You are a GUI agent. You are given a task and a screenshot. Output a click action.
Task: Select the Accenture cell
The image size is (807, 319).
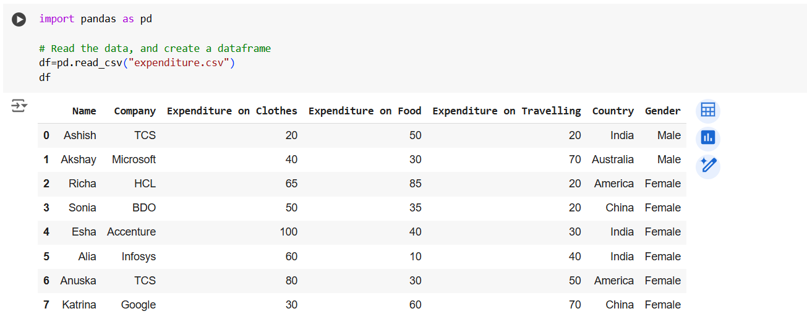pos(131,232)
